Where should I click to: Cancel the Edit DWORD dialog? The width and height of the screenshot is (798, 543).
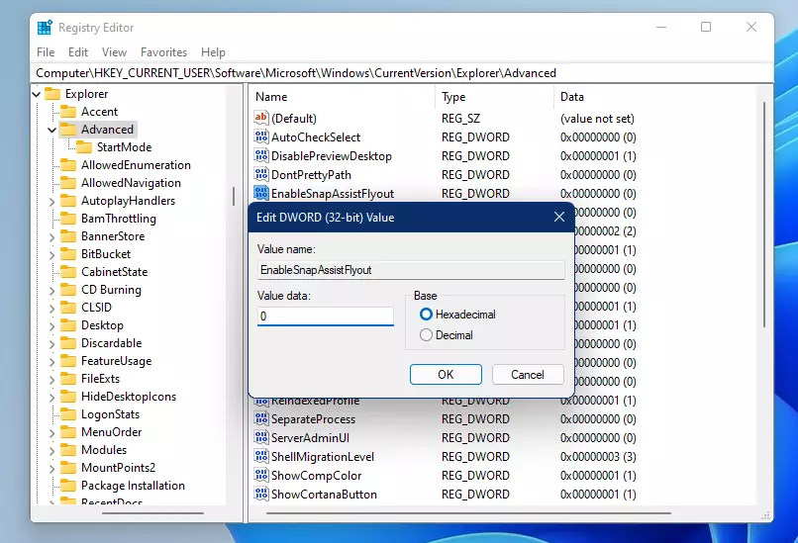tap(528, 375)
